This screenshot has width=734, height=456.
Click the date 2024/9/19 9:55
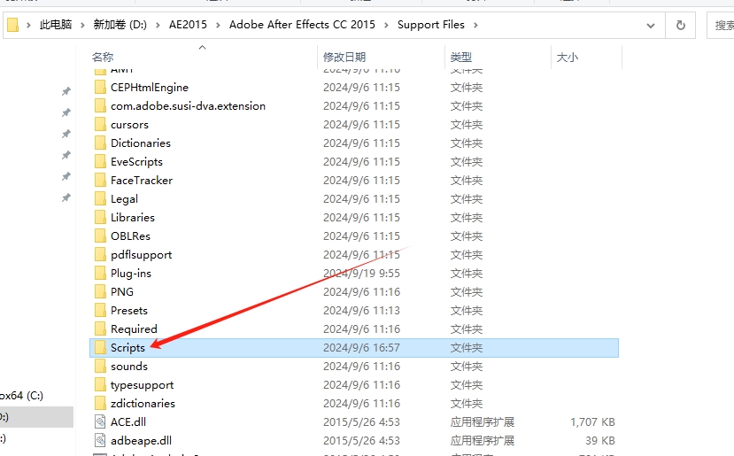tap(361, 273)
